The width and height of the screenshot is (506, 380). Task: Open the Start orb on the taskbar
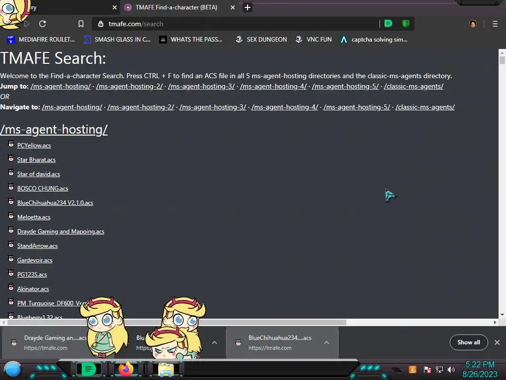(x=13, y=369)
